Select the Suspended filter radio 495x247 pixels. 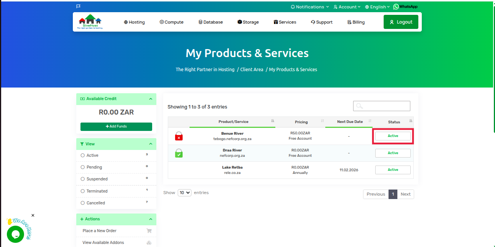coord(83,179)
